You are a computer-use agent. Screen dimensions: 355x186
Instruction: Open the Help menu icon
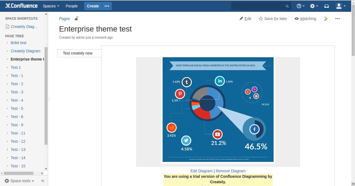pos(301,6)
